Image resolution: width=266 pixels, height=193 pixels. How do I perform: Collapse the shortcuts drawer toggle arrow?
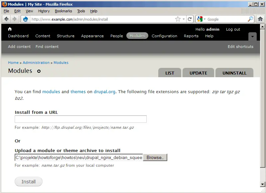[252, 36]
